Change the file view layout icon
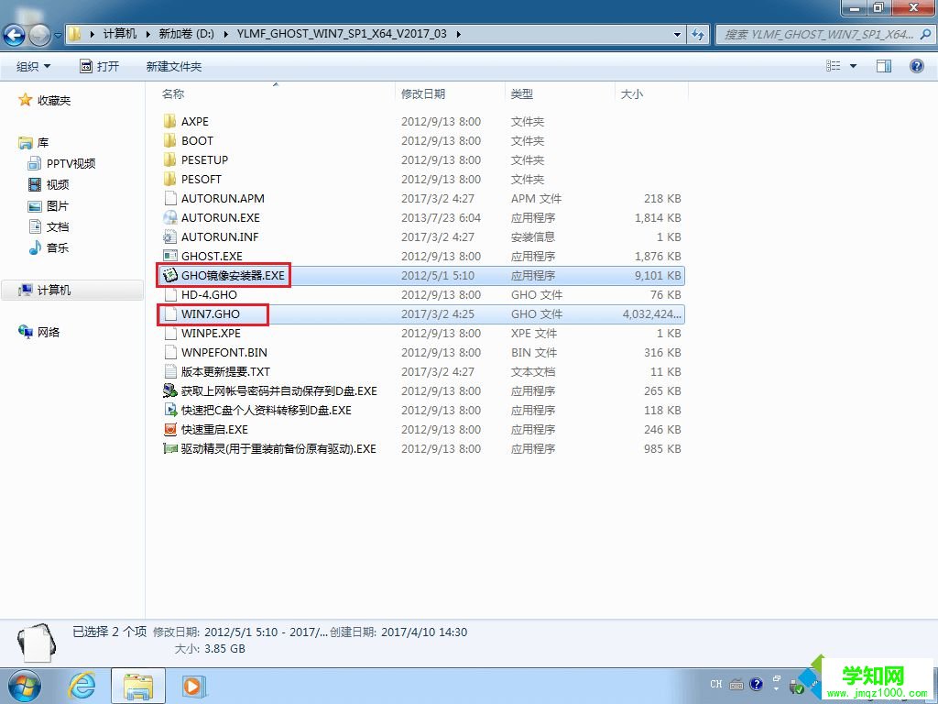 pyautogui.click(x=832, y=65)
